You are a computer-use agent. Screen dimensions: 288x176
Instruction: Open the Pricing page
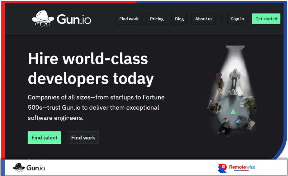pyautogui.click(x=157, y=19)
